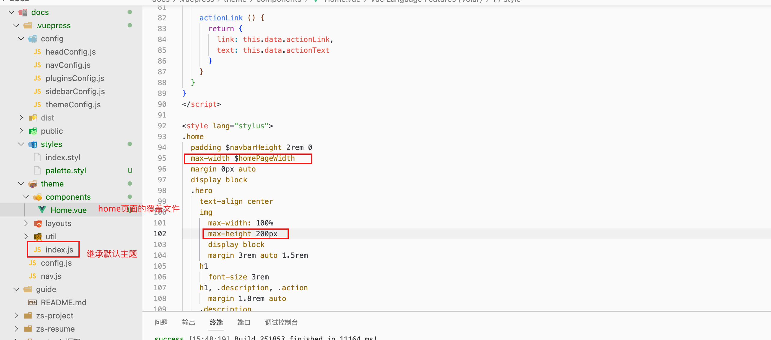Open the 问题 panel tab
Viewport: 771px width, 340px height.
(x=161, y=323)
